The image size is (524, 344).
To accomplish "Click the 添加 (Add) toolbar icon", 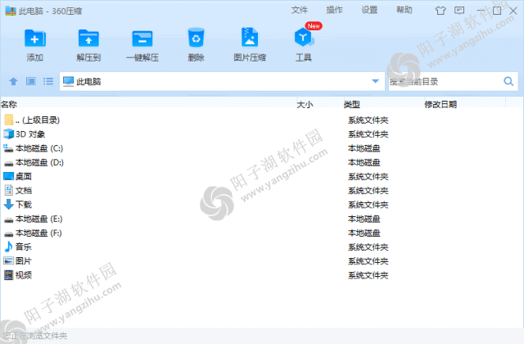I will (x=34, y=38).
